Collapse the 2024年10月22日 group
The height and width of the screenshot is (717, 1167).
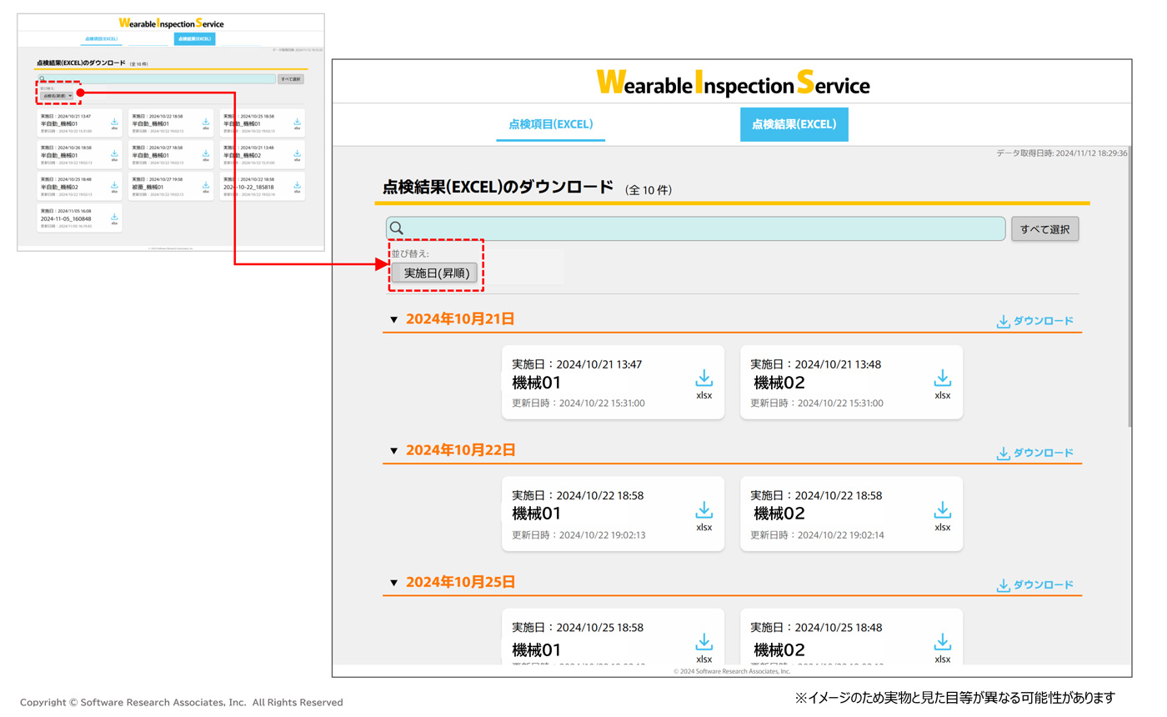click(x=394, y=450)
